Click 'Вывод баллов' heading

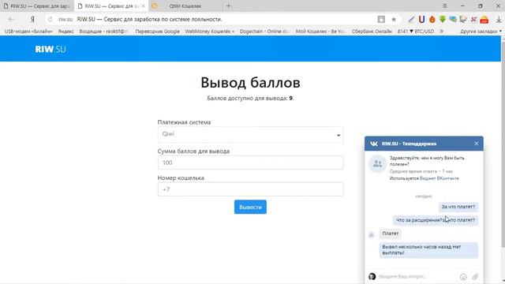[250, 82]
